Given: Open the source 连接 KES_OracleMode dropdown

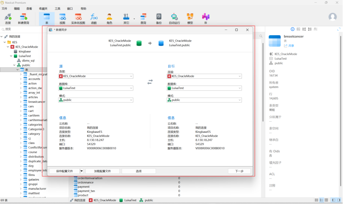Looking at the screenshot, I should pyautogui.click(x=96, y=76).
